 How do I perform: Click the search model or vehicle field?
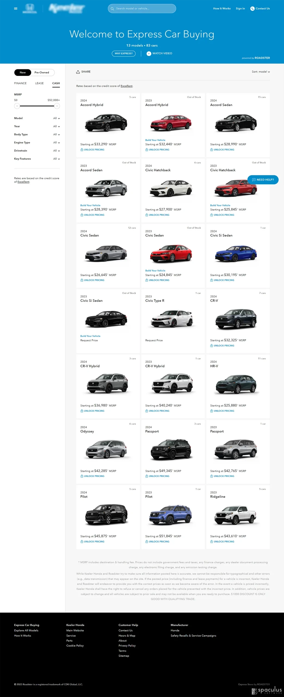(142, 9)
